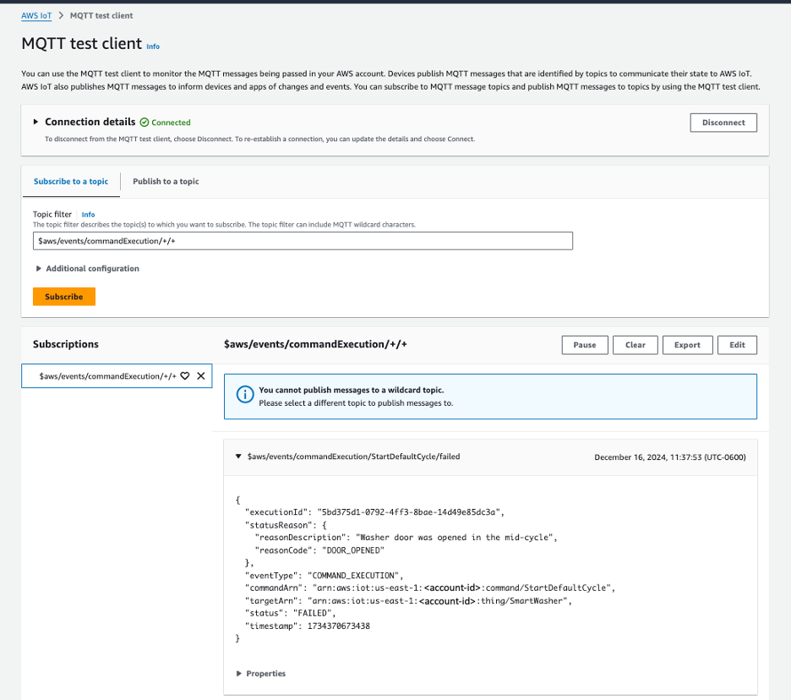Click the commandArn line in JSON
The image size is (791, 700).
point(430,588)
